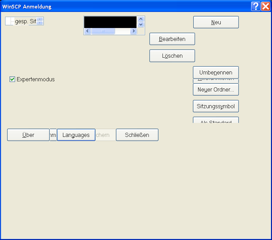The image size is (272, 240).
Task: Disable the Expertenmodus checkbox
Action: click(x=12, y=79)
